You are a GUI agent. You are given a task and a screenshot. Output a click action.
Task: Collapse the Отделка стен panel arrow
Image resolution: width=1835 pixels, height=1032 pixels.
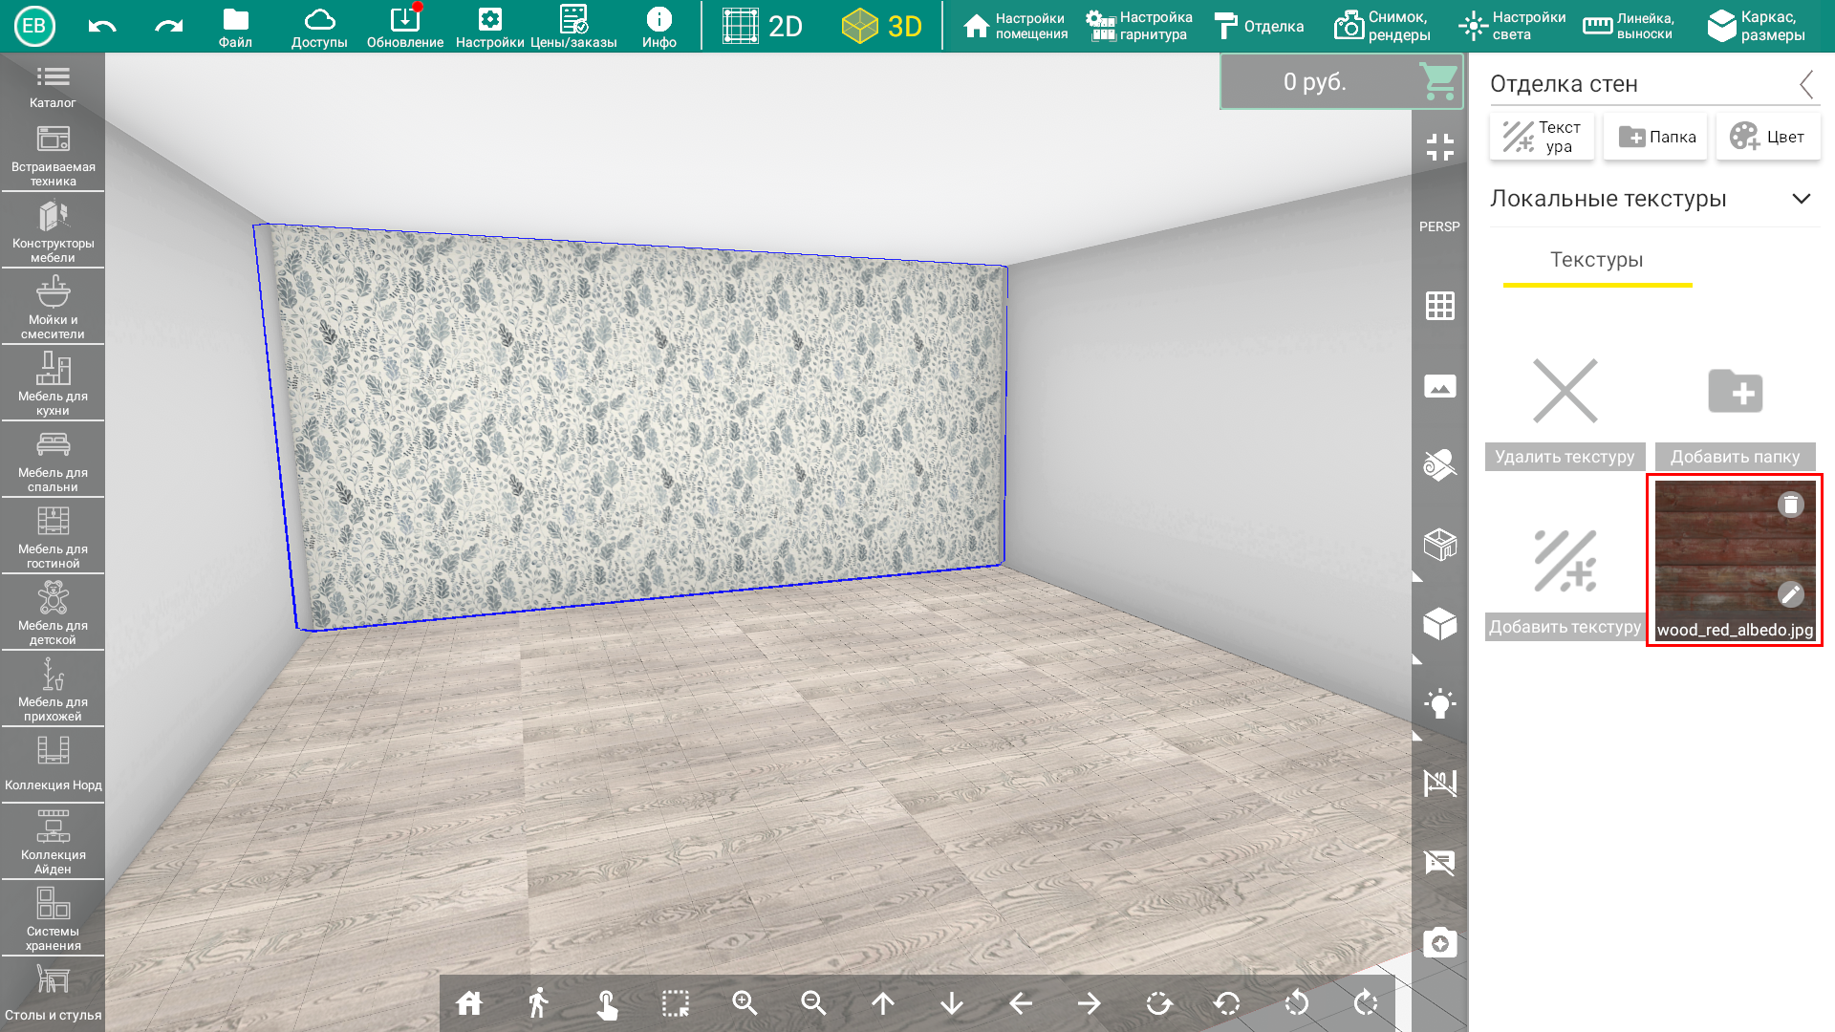(1805, 84)
